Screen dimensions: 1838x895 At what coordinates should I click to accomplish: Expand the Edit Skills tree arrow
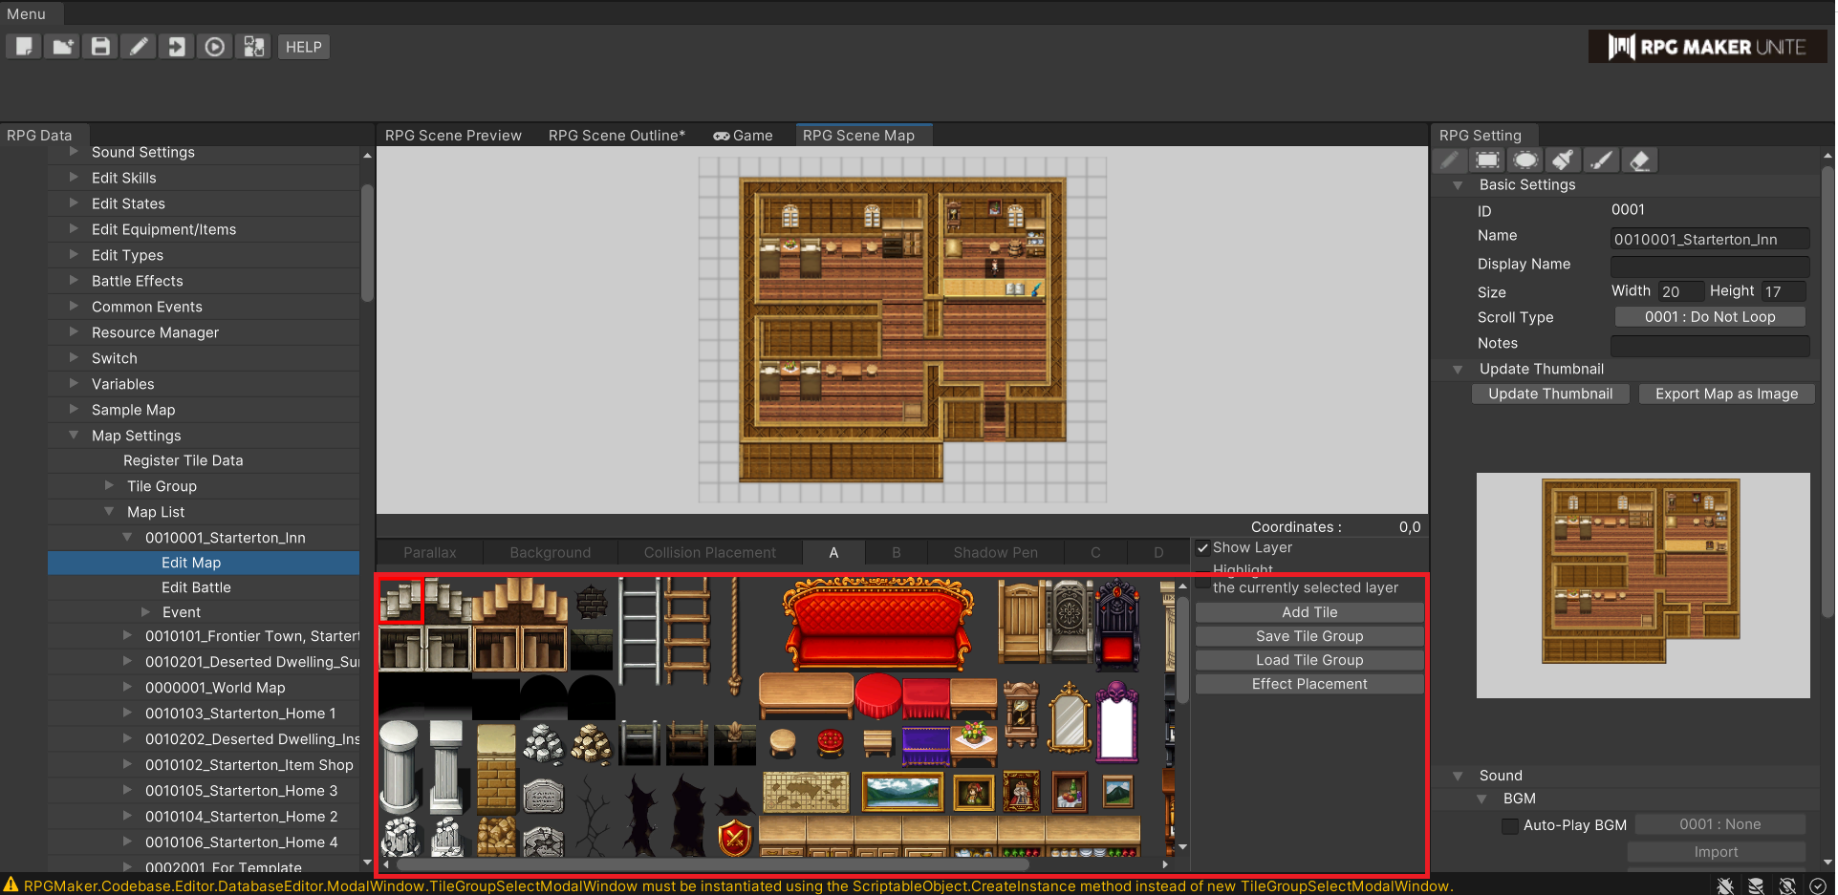[74, 178]
